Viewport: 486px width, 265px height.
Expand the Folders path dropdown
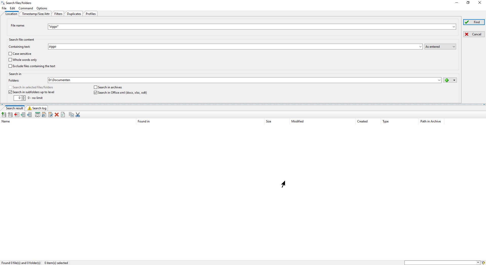pyautogui.click(x=439, y=80)
